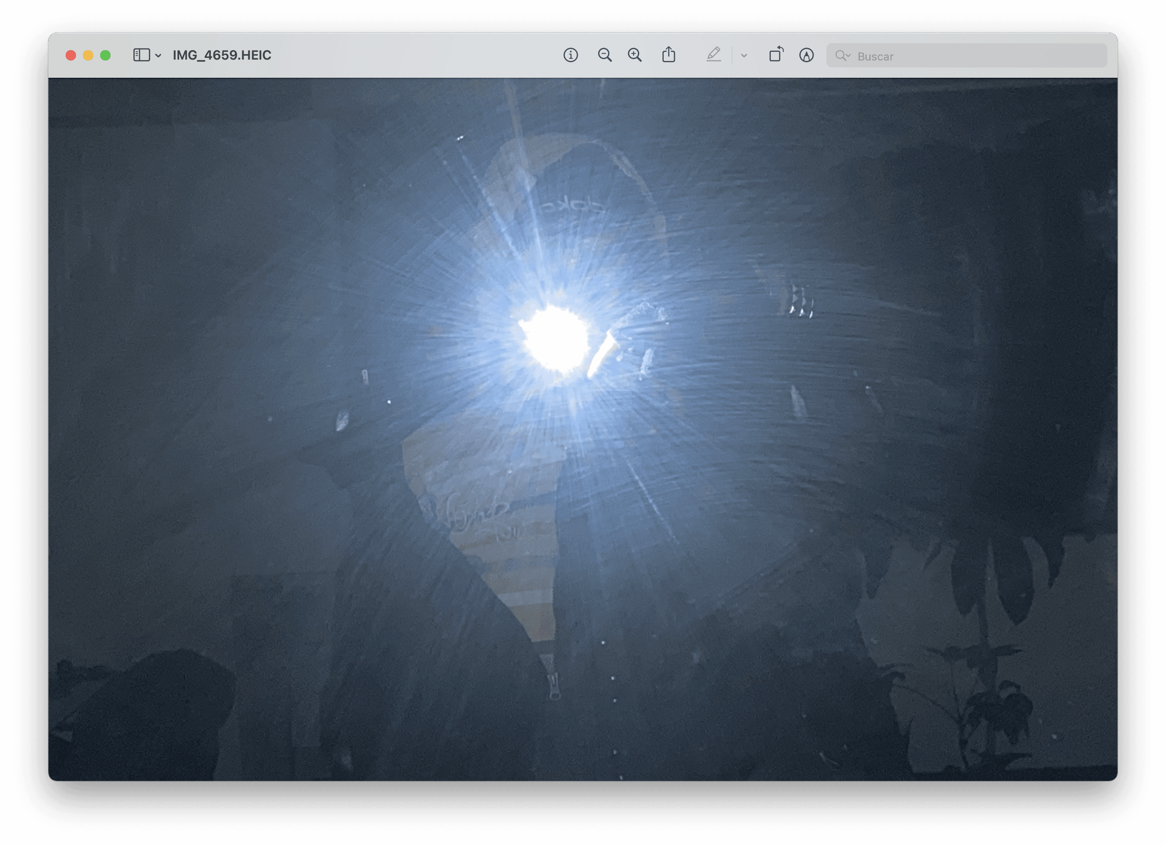Select the highlight pen tool

pyautogui.click(x=713, y=54)
